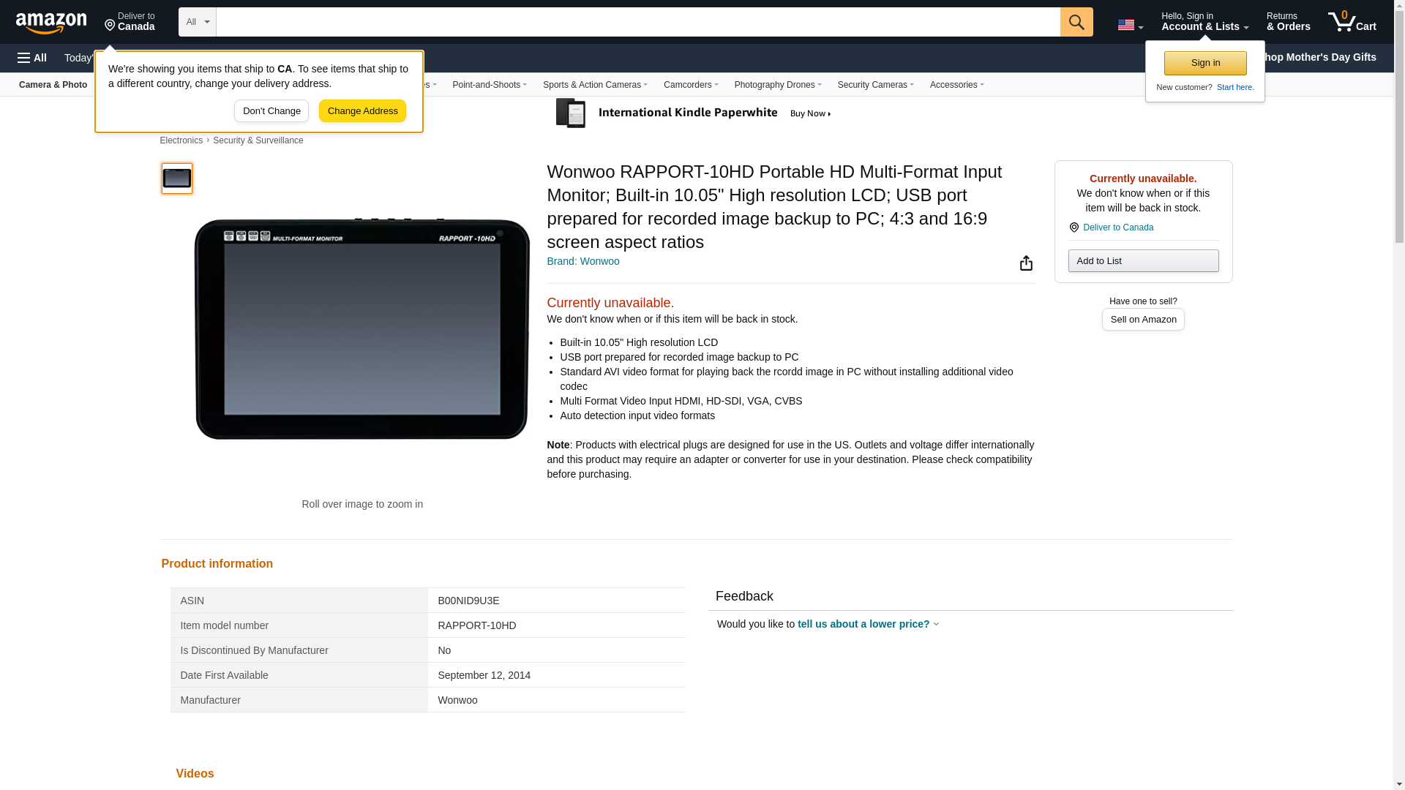Open the shopping cart
Viewport: 1405px width, 790px height.
[x=1352, y=22]
